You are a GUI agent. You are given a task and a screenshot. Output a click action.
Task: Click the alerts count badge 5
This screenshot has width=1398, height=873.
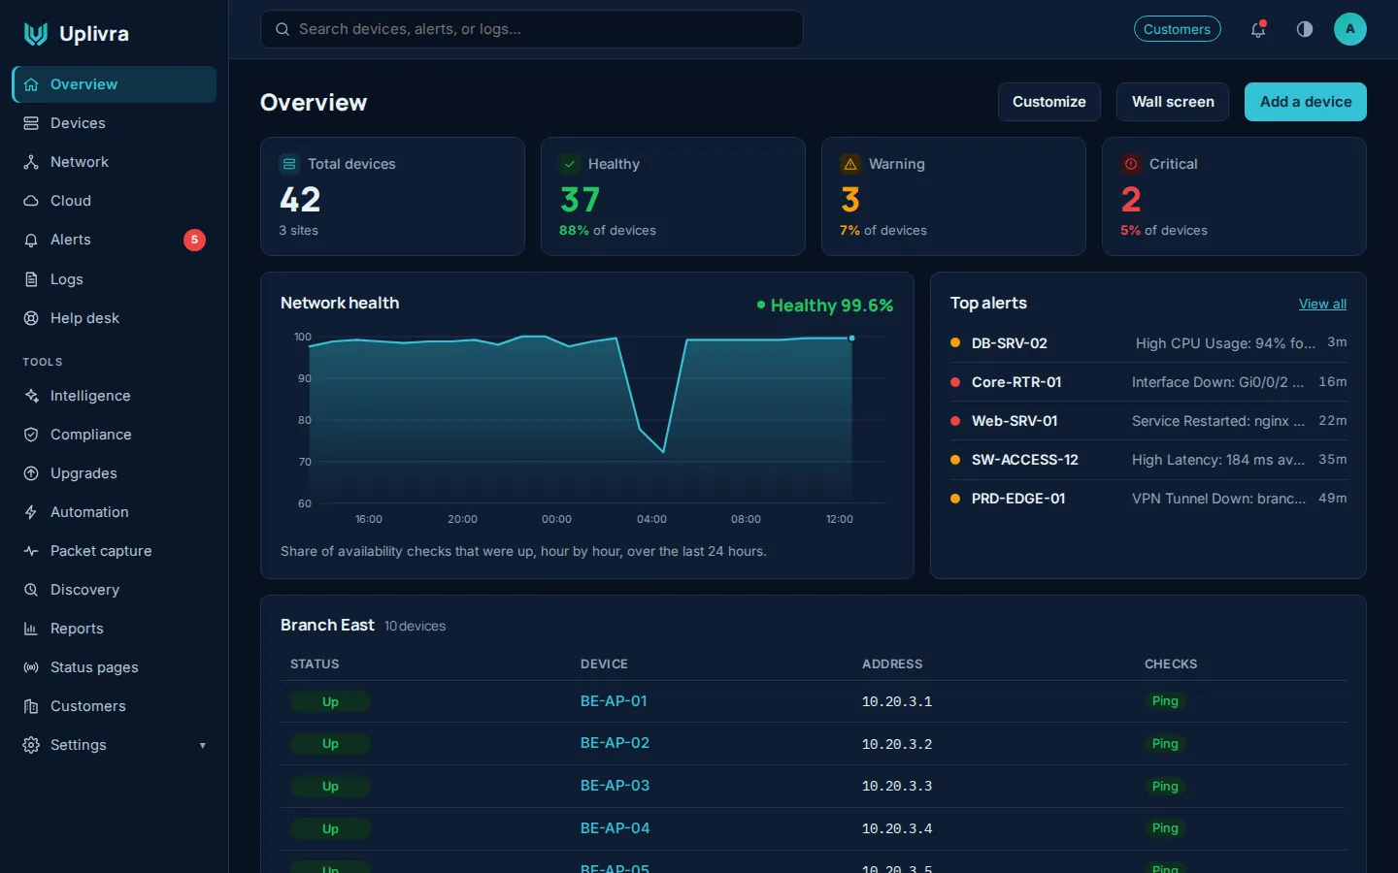click(x=194, y=240)
